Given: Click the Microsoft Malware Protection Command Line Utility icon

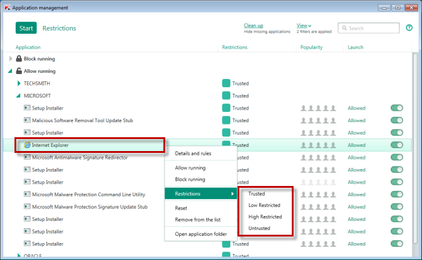Looking at the screenshot, I should tap(27, 194).
